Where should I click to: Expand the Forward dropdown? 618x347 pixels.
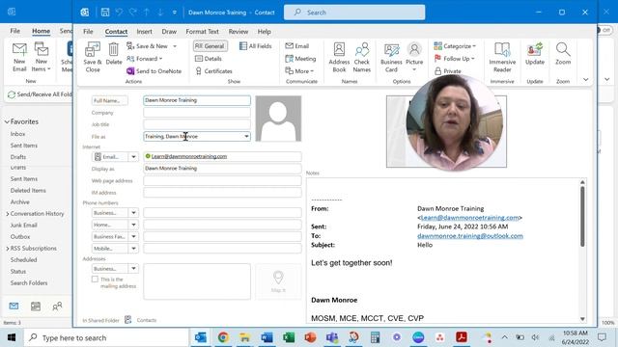point(161,59)
